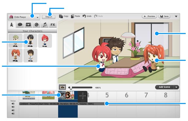The width and height of the screenshot is (188, 121).
Task: Open the Add Scene dropdown arrow
Action: [x=176, y=87]
